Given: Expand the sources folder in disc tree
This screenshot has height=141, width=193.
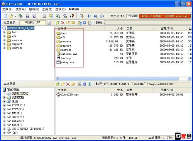Looking at the screenshot, I should click(x=4, y=40).
